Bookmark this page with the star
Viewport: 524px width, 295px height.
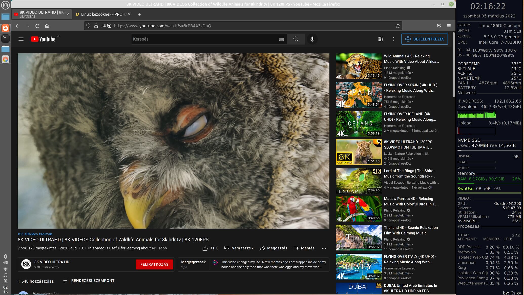click(x=398, y=26)
